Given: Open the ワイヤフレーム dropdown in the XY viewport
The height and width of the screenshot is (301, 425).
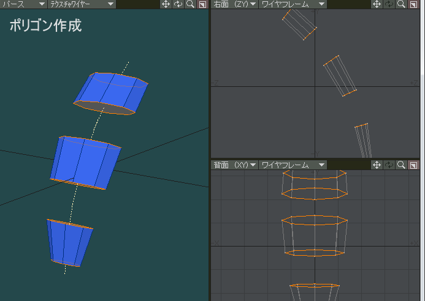Looking at the screenshot, I should 293,165.
